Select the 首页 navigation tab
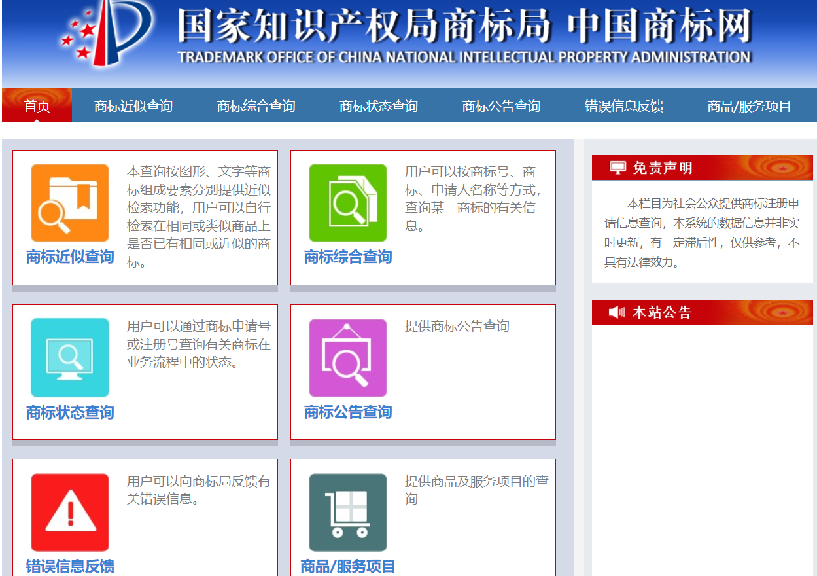 (x=37, y=106)
